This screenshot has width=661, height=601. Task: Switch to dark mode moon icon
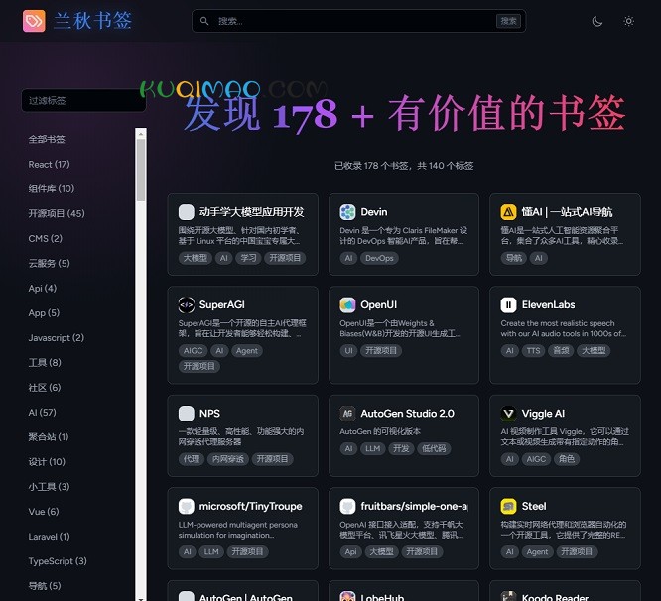coord(596,21)
